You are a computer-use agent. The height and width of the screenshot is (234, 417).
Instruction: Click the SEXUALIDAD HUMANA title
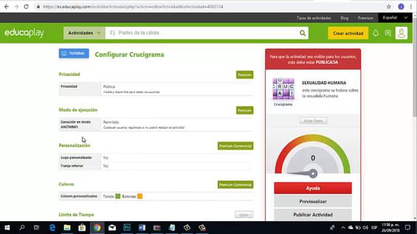click(x=324, y=83)
